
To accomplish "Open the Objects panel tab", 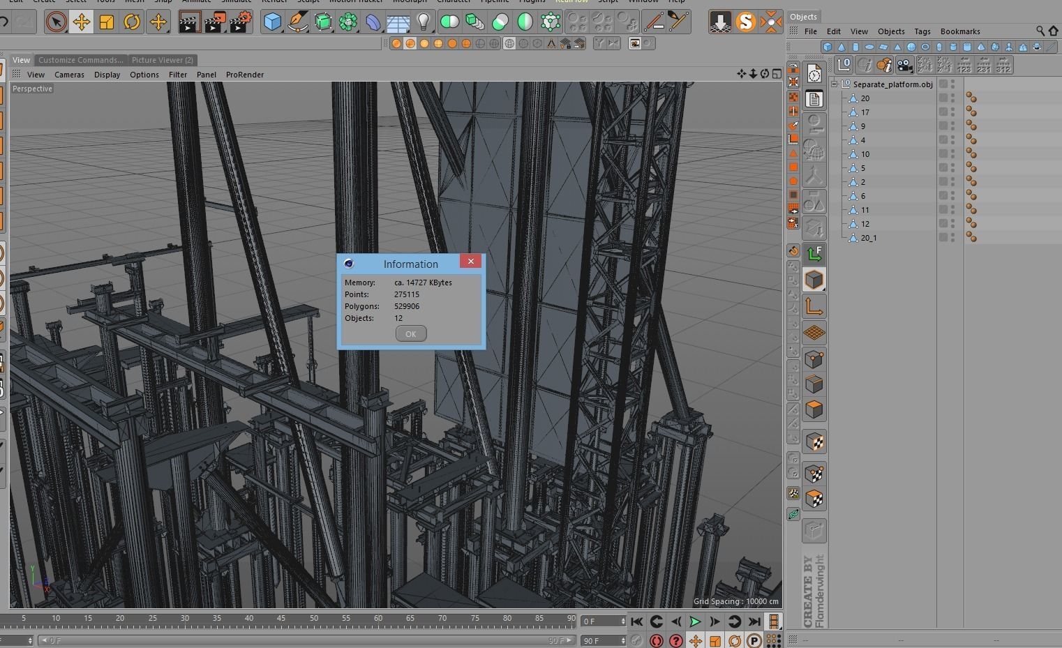I will 803,17.
